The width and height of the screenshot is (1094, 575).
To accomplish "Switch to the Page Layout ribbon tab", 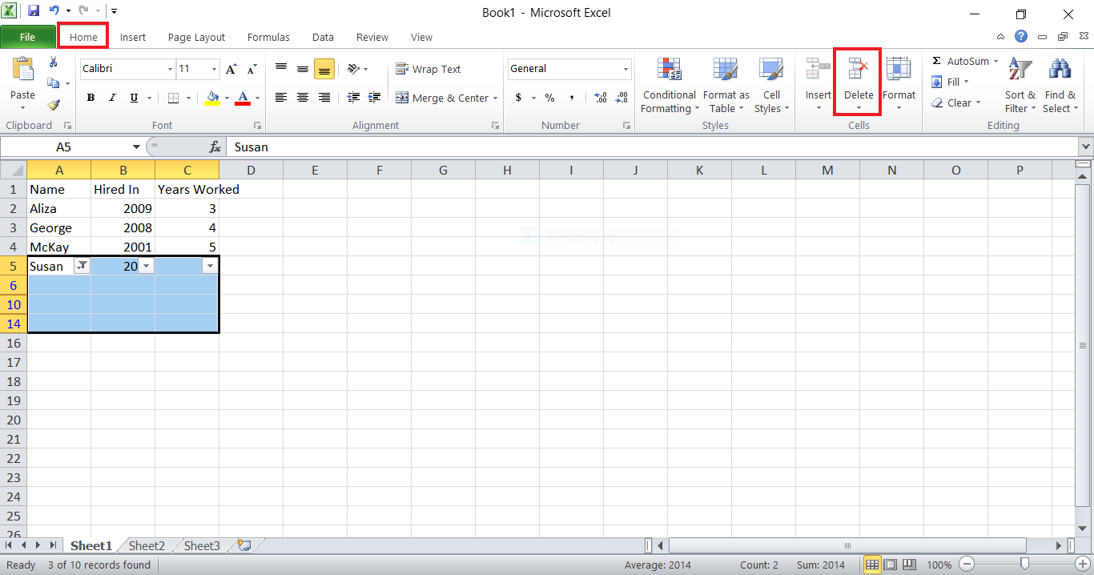I will click(x=196, y=37).
